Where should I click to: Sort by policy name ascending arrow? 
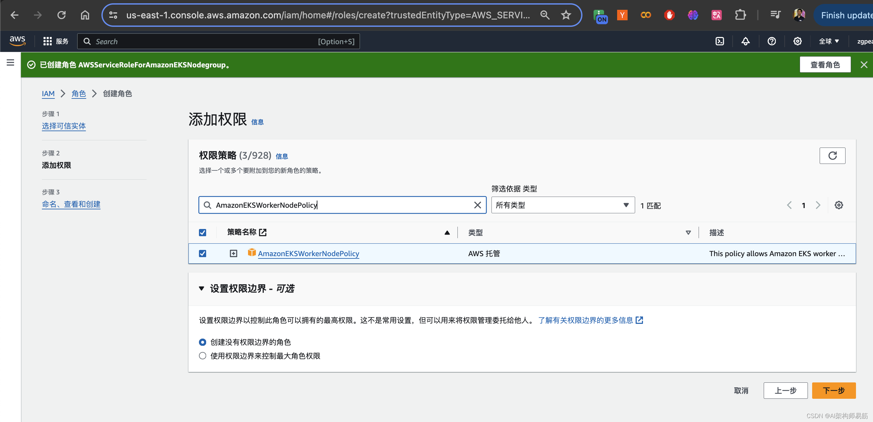(x=447, y=232)
